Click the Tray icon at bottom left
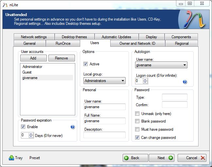This screenshot has height=167, width=212. [11, 158]
